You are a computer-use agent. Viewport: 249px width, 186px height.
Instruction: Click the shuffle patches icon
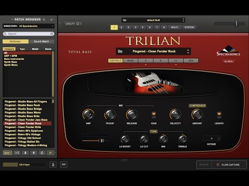click(17, 153)
